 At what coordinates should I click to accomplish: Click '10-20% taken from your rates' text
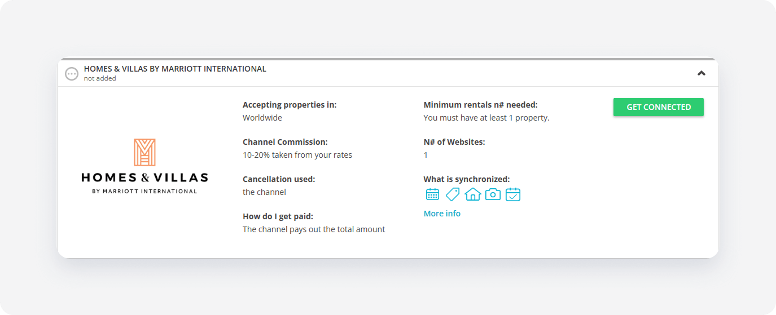pos(297,155)
